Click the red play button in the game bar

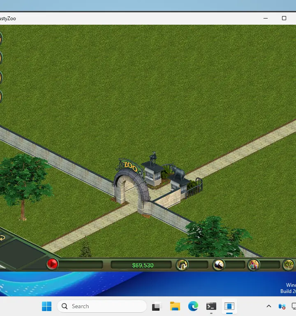point(52,264)
